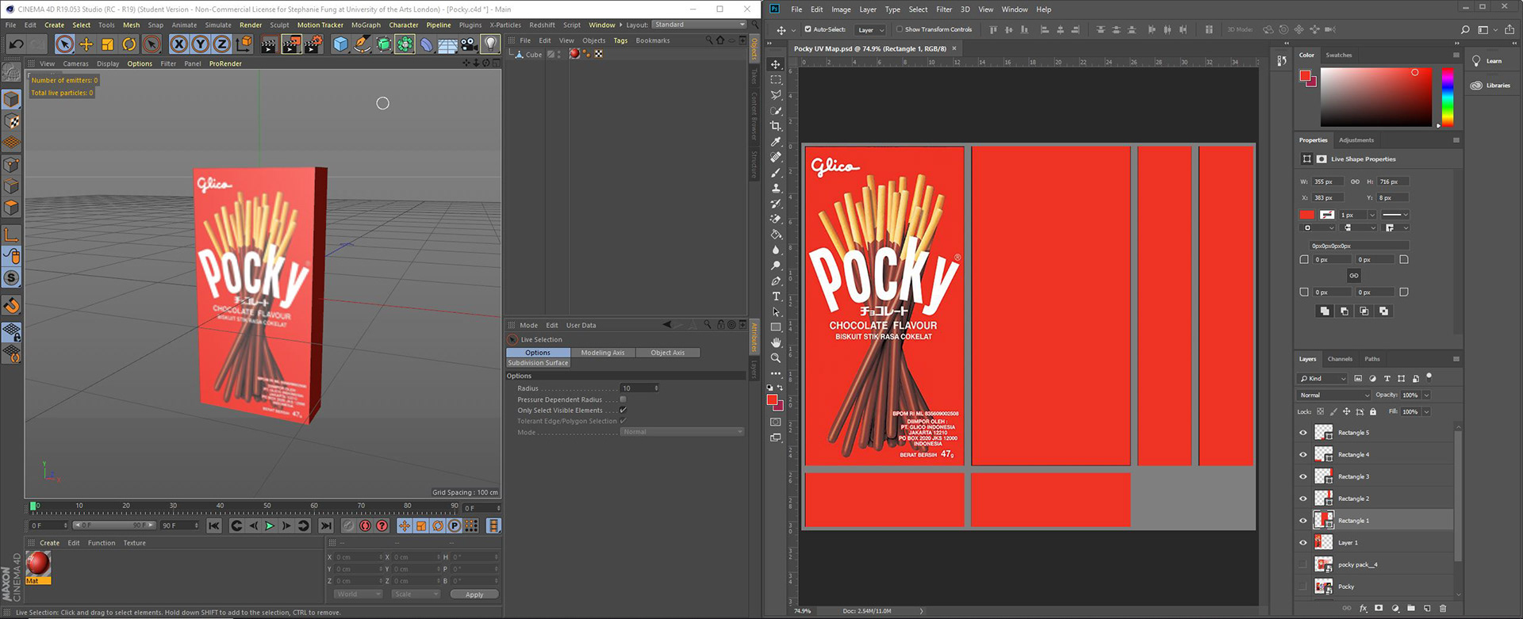Click the Render View clapperboard icon
This screenshot has height=619, width=1523.
(x=269, y=44)
